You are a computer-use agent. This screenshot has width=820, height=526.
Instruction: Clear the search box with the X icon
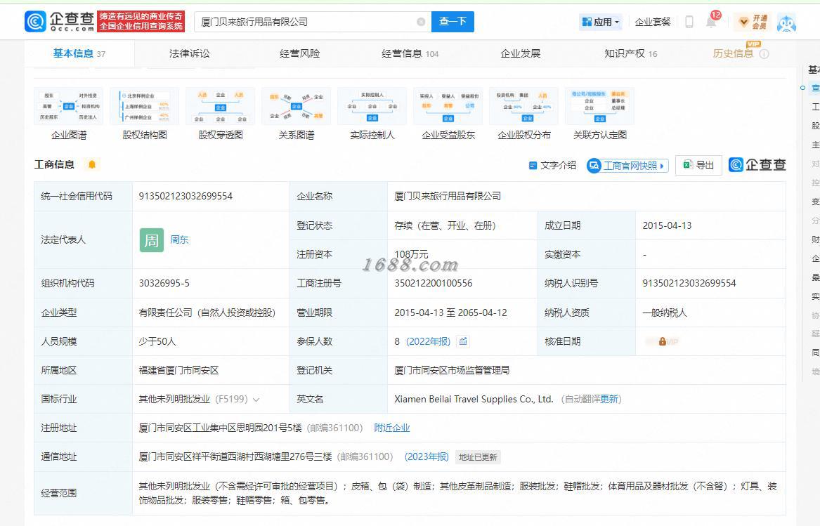(x=420, y=22)
